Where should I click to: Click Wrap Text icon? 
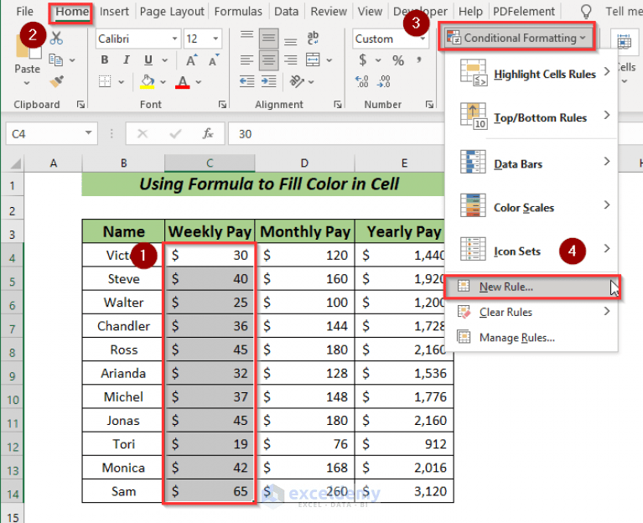313,38
